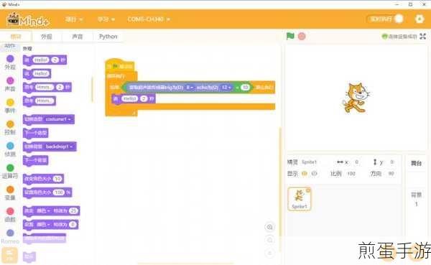Screen dimensions: 431x265
Task: Enter fullscreen stage mode with the expand icon
Action: click(x=423, y=37)
